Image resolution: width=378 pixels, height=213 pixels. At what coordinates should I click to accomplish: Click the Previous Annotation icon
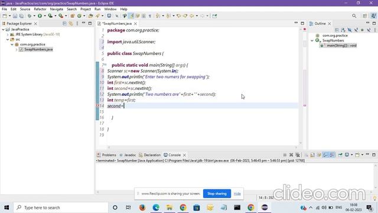pyautogui.click(x=168, y=16)
